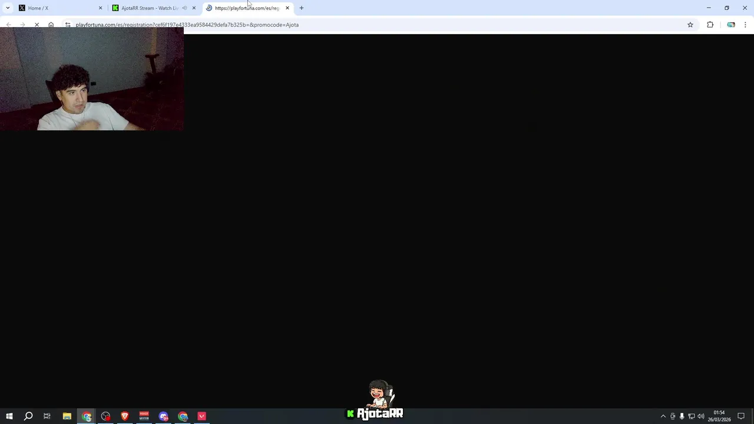Viewport: 754px width, 424px height.
Task: Open the Windows notification center
Action: click(x=741, y=416)
